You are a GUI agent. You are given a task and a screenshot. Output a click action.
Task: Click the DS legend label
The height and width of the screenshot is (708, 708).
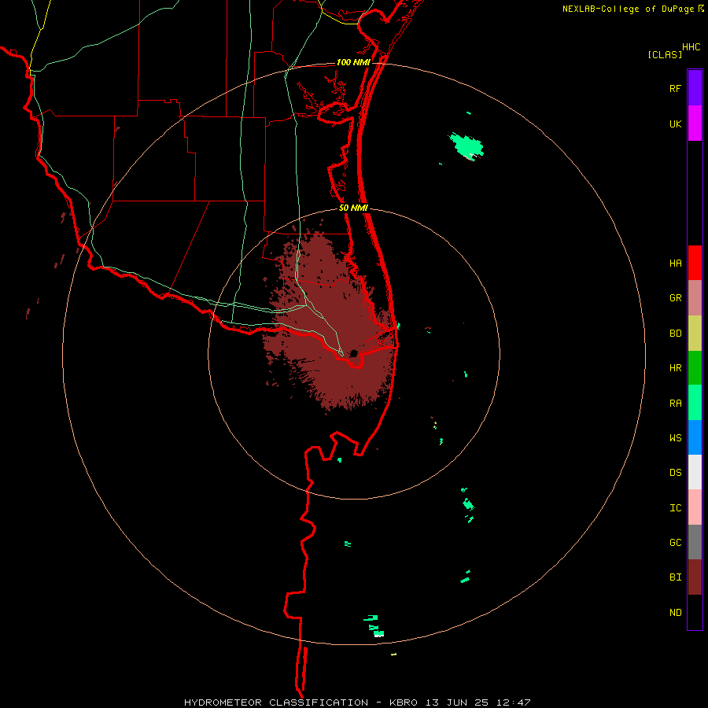[675, 472]
